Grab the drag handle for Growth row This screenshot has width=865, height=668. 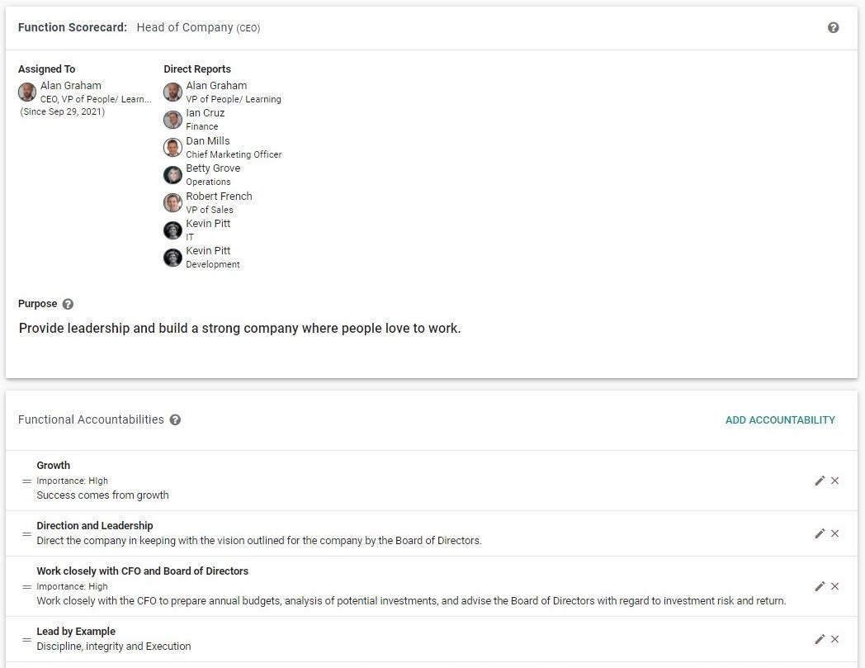[x=26, y=481]
